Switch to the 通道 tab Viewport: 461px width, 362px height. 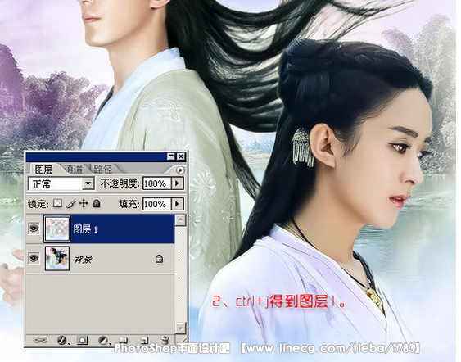click(74, 169)
